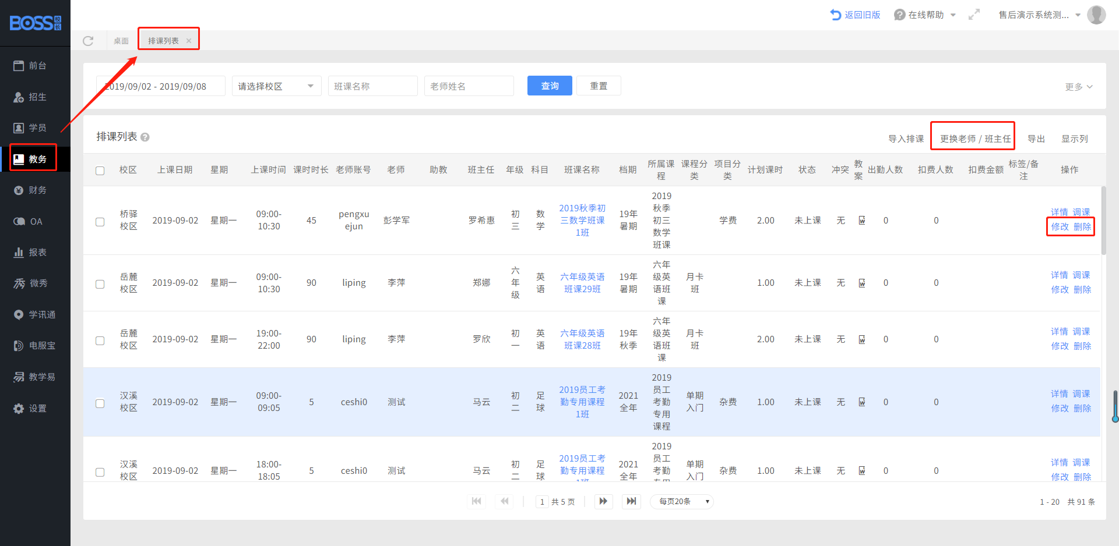
Task: Open the 售后演示系统测 account dropdown
Action: tap(1039, 15)
